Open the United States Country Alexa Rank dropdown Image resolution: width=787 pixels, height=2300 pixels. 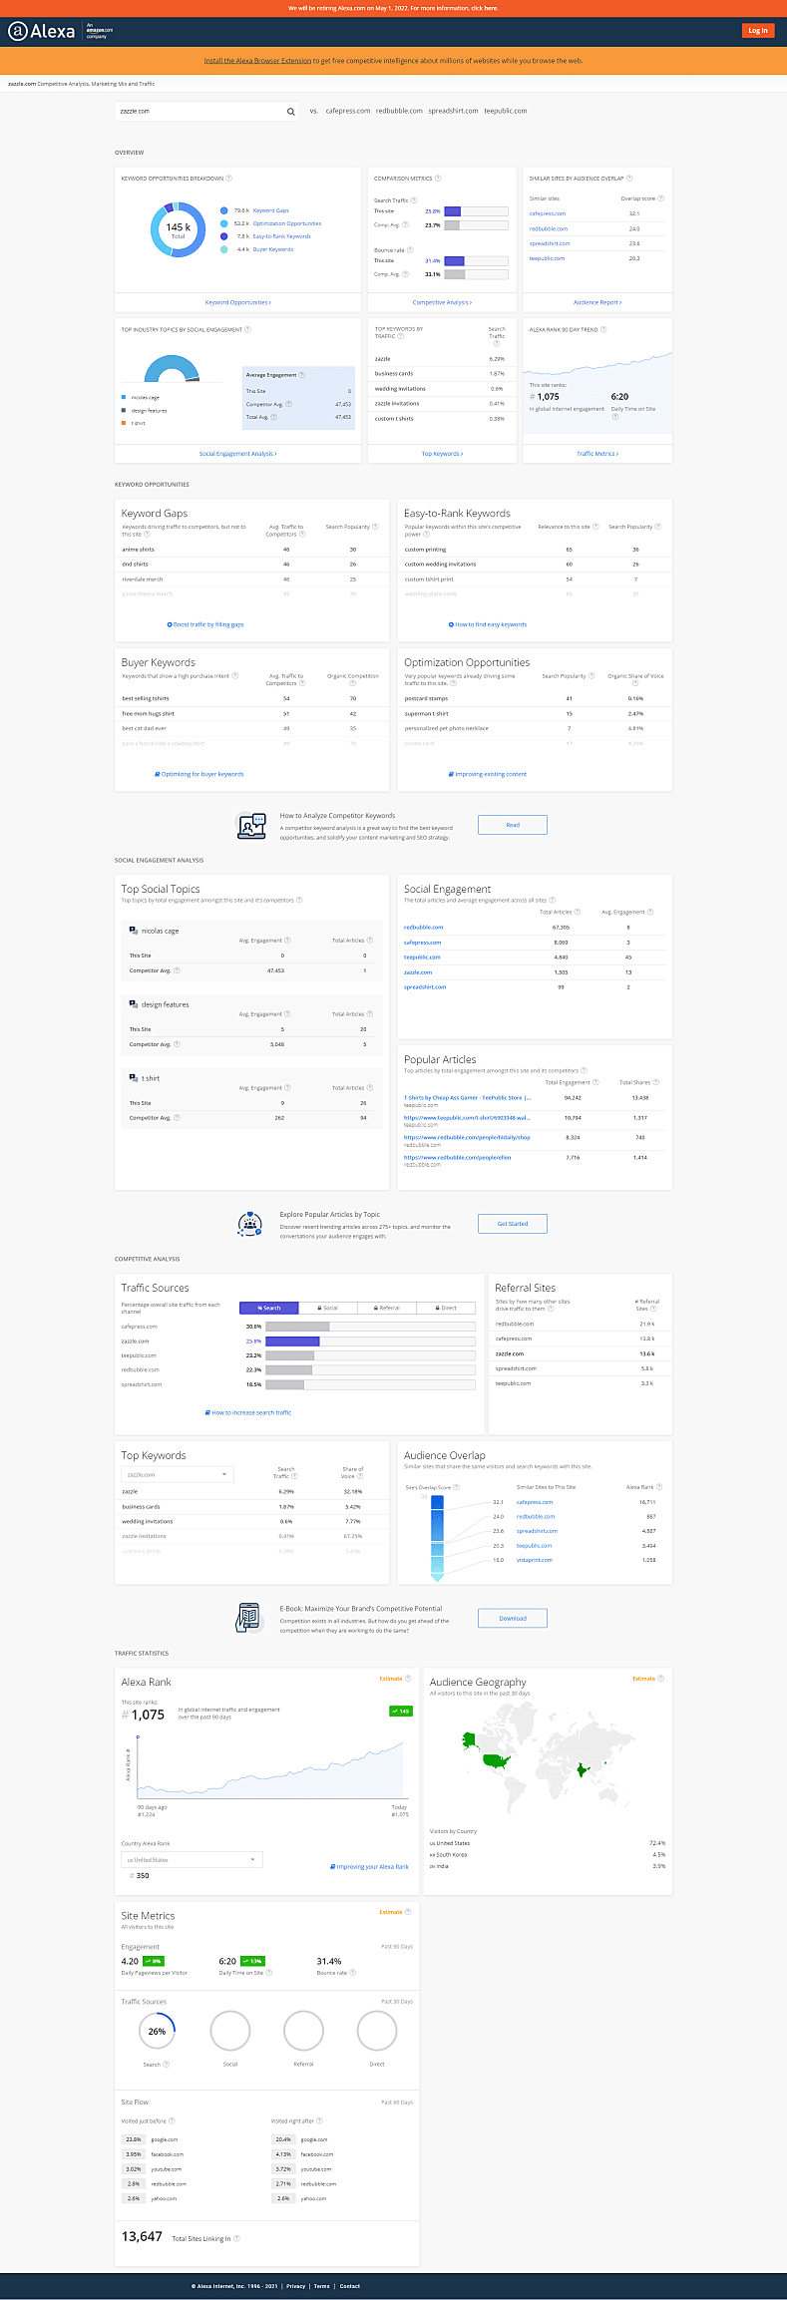pos(192,1860)
